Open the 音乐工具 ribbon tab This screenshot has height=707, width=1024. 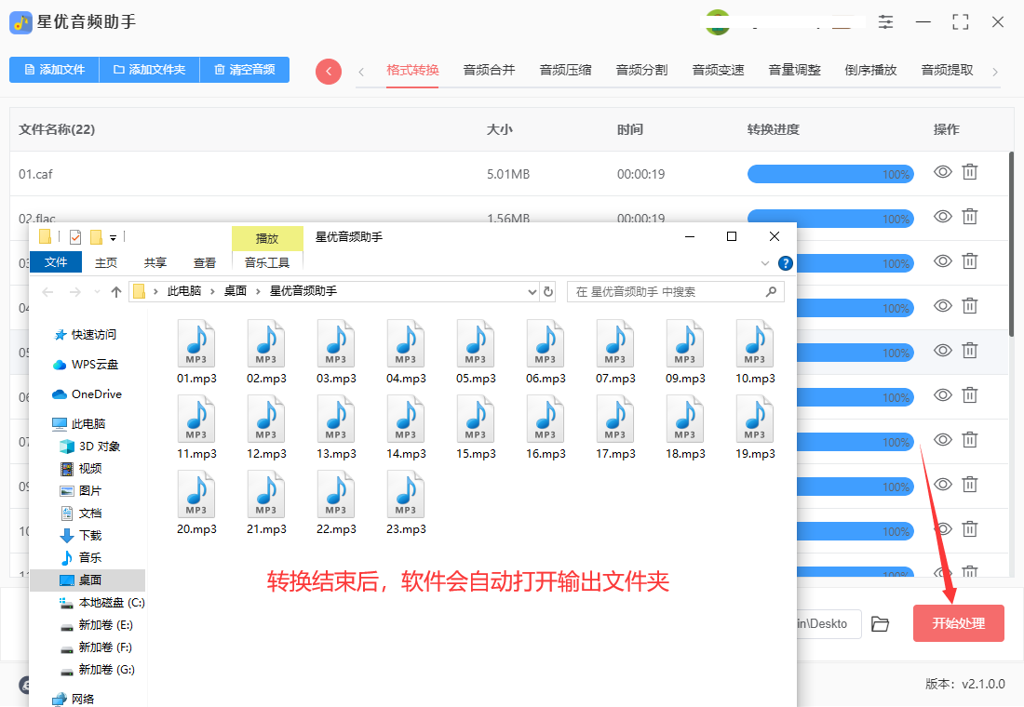coord(267,262)
